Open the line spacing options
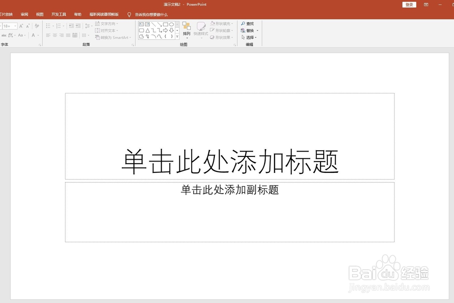The width and height of the screenshot is (454, 303). point(89,26)
